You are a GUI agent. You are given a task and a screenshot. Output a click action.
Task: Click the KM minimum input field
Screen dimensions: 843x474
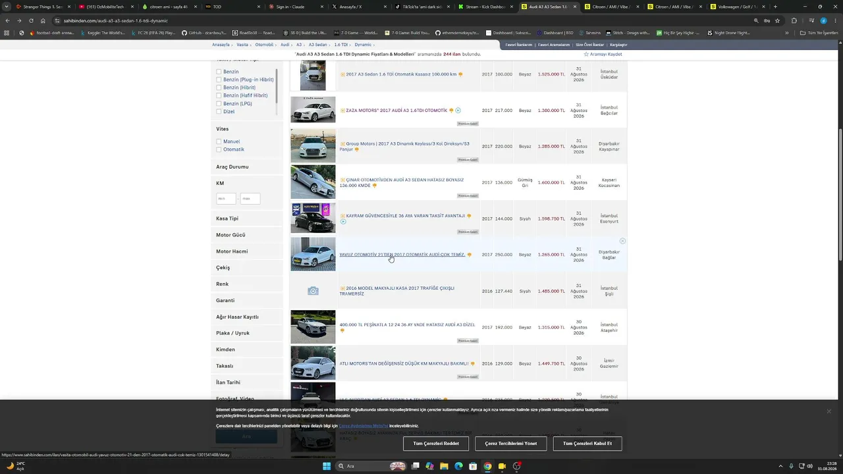(x=226, y=198)
